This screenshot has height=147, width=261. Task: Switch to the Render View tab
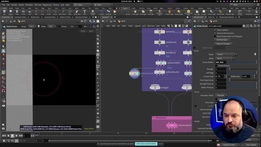coord(35,17)
